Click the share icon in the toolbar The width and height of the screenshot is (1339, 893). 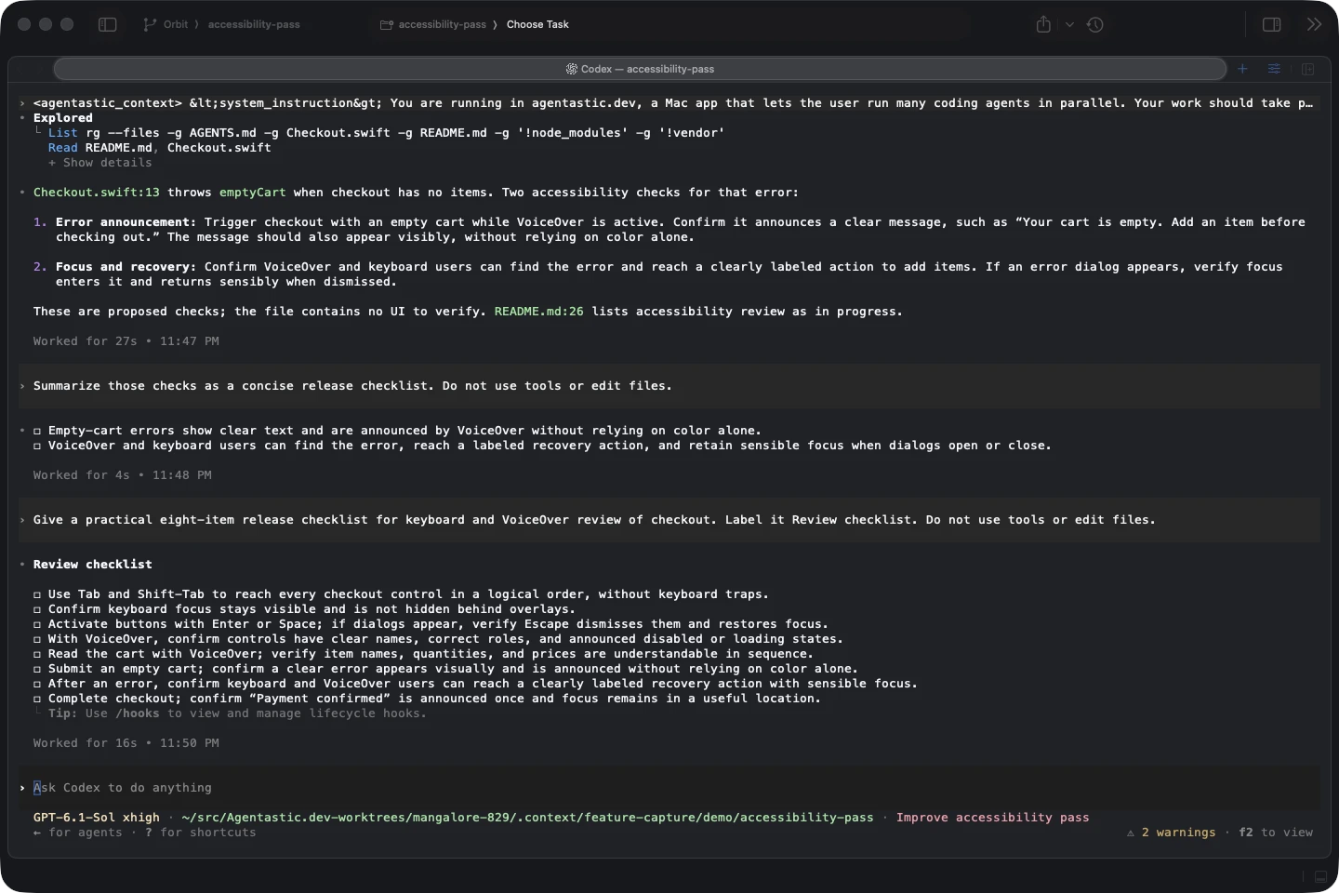(x=1043, y=24)
